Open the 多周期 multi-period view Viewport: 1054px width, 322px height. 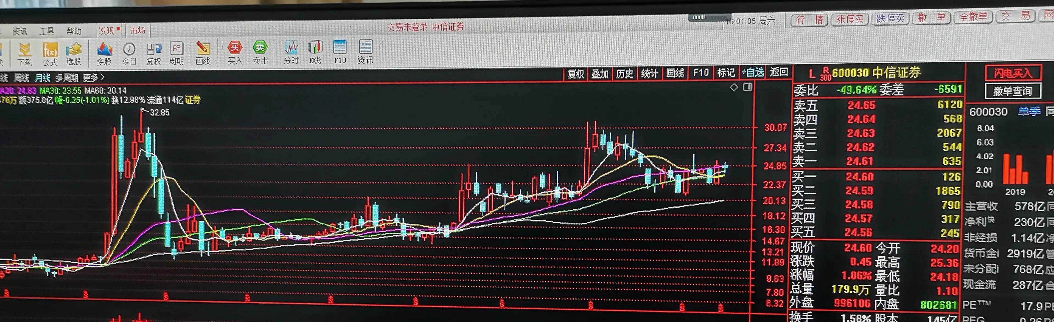point(67,78)
